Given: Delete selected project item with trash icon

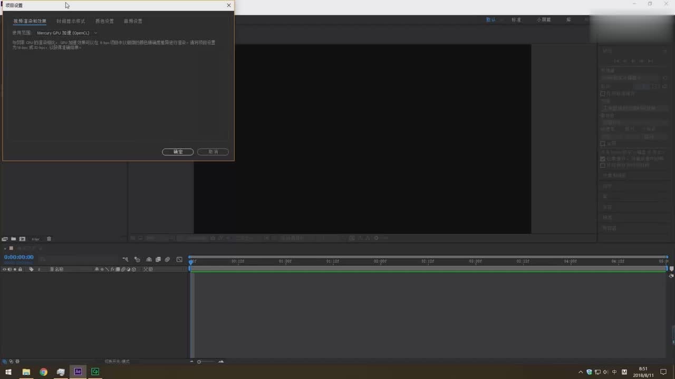Looking at the screenshot, I should point(49,239).
